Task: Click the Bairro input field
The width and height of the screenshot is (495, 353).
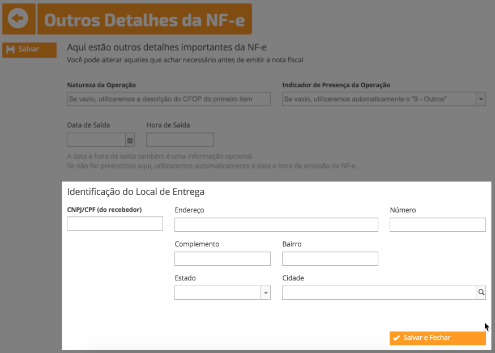Action: pyautogui.click(x=330, y=258)
